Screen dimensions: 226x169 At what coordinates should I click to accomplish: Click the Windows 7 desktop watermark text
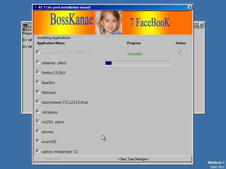[216, 163]
